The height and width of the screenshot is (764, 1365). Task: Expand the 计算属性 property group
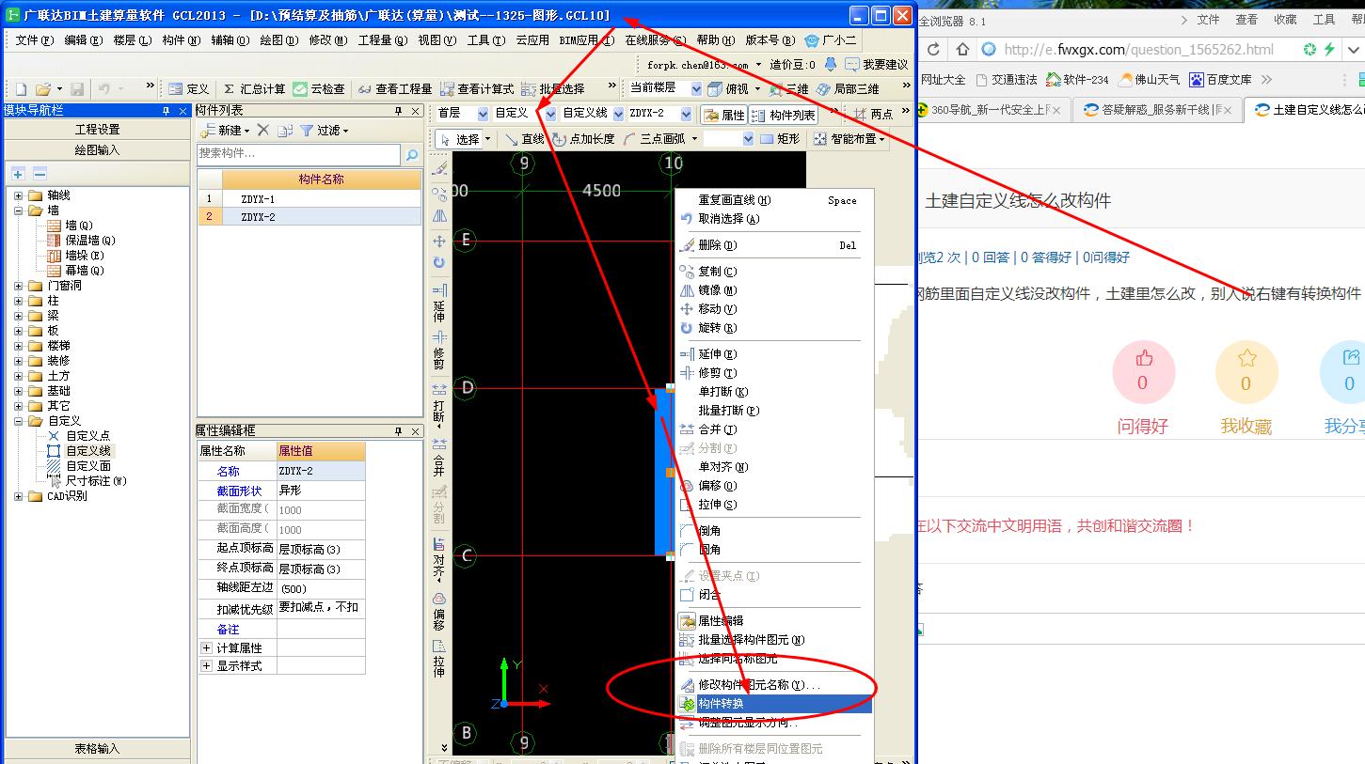click(x=206, y=648)
